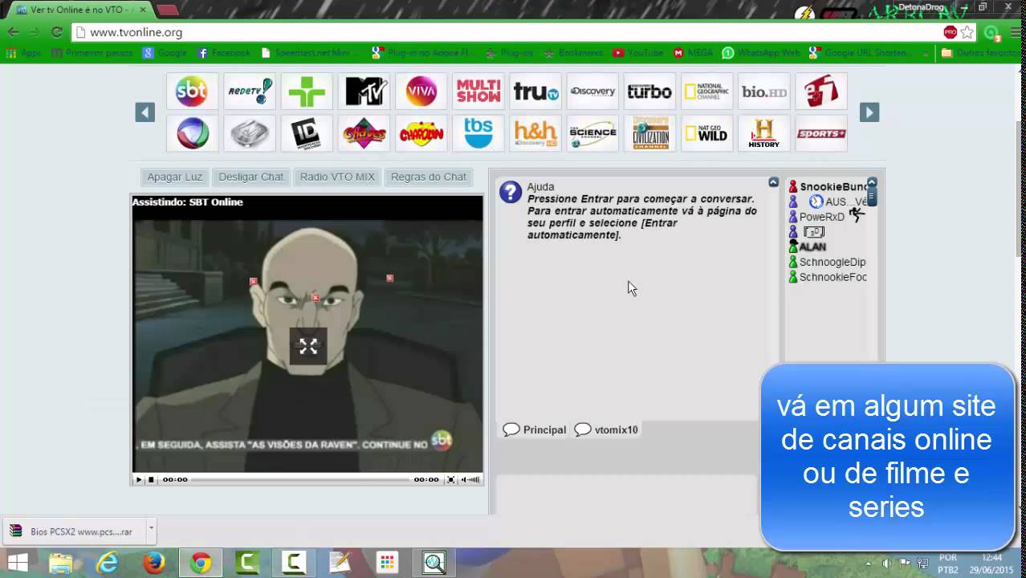Screen dimensions: 1026x578
Task: Open the WhatsApp Web bookmark
Action: coord(761,53)
